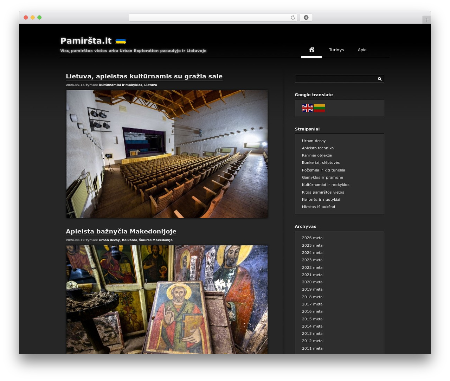
Task: Reload the page in the browser bar
Action: (292, 18)
